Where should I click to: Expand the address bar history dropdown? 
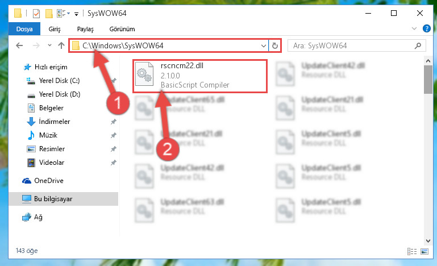pyautogui.click(x=263, y=45)
